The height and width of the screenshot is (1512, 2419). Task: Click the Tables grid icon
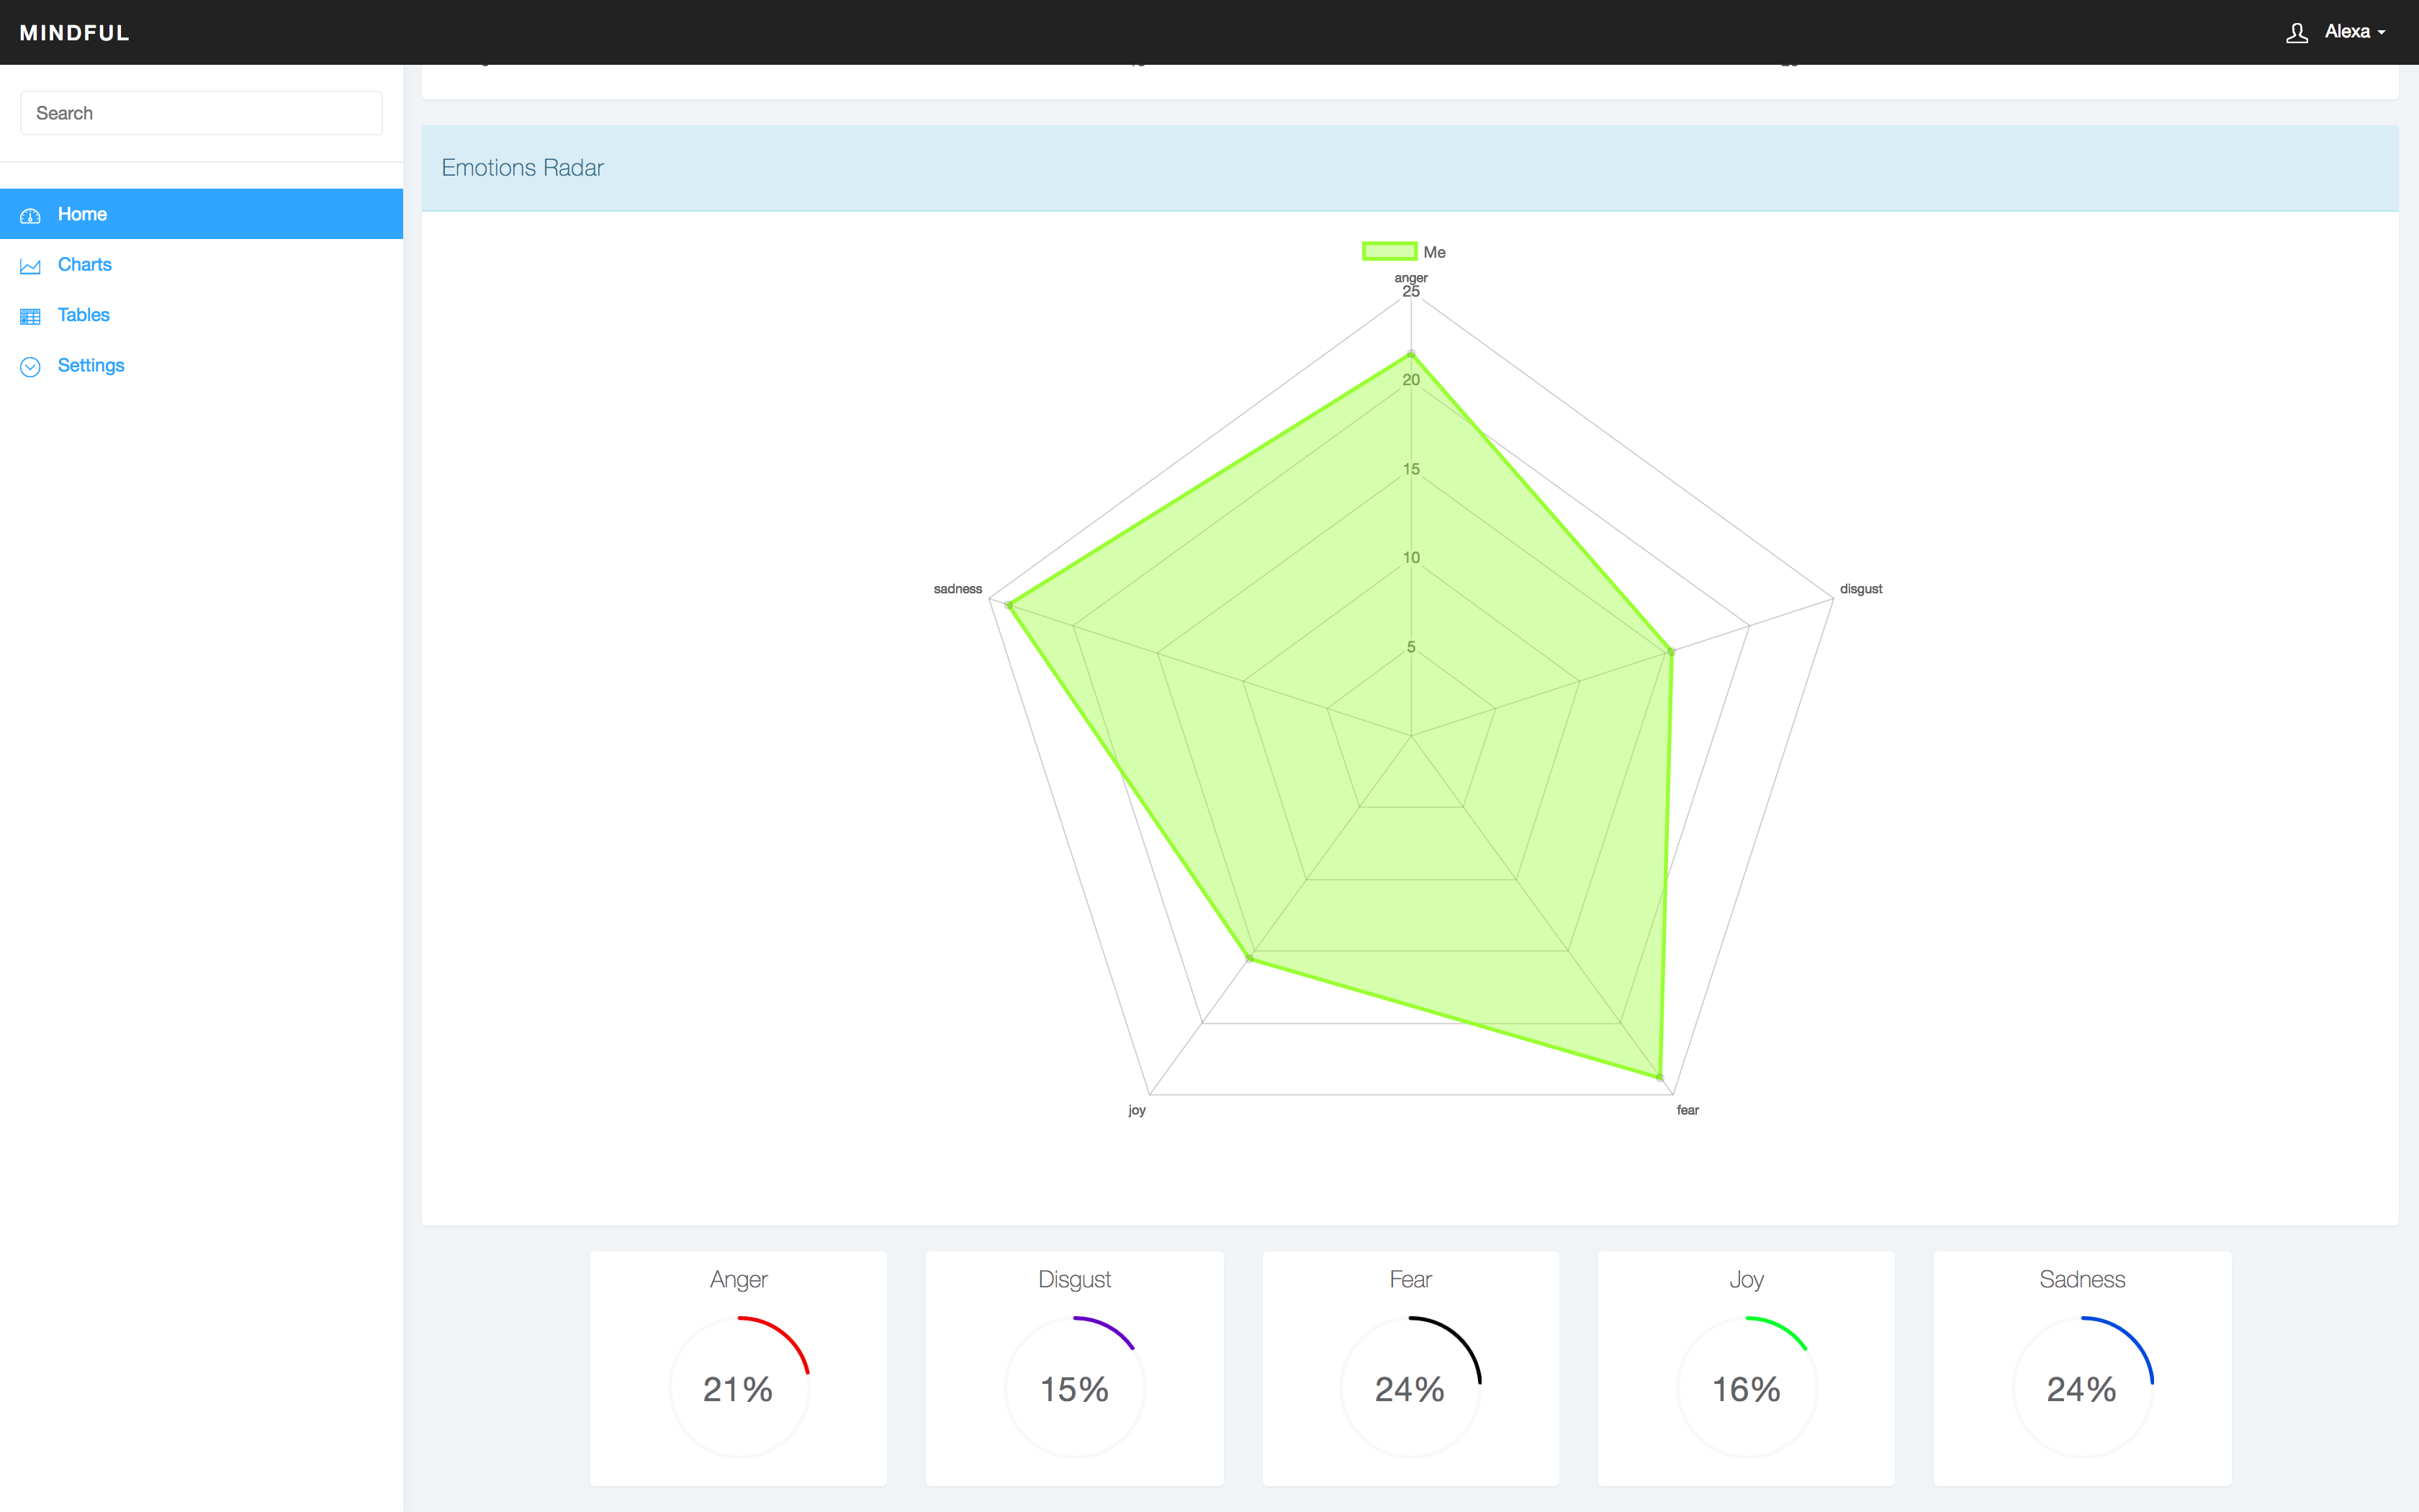coord(30,316)
